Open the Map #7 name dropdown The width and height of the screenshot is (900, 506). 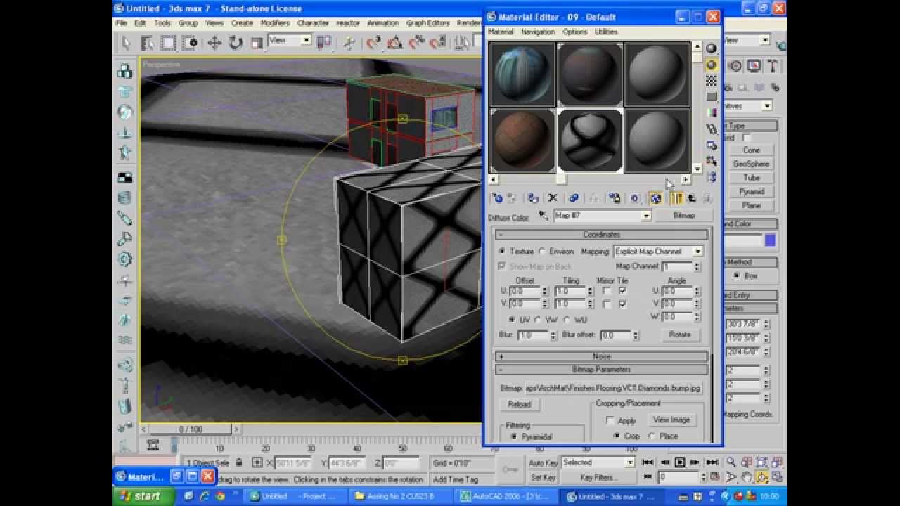(646, 215)
